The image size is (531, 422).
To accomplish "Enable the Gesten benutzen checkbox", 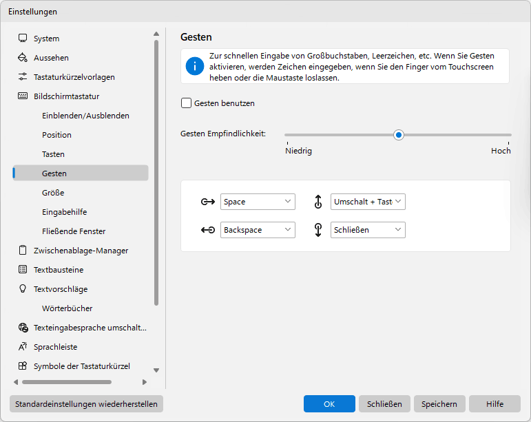I will 186,103.
